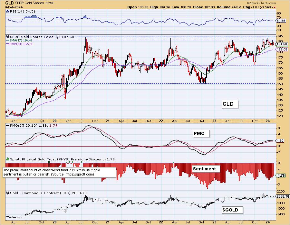
Task: Click the red down arrow after Chg value
Action: click(x=275, y=7)
